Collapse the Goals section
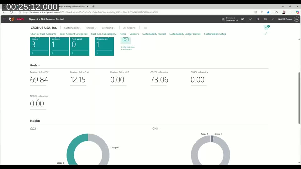Image resolution: width=301 pixels, height=169 pixels. (x=35, y=65)
